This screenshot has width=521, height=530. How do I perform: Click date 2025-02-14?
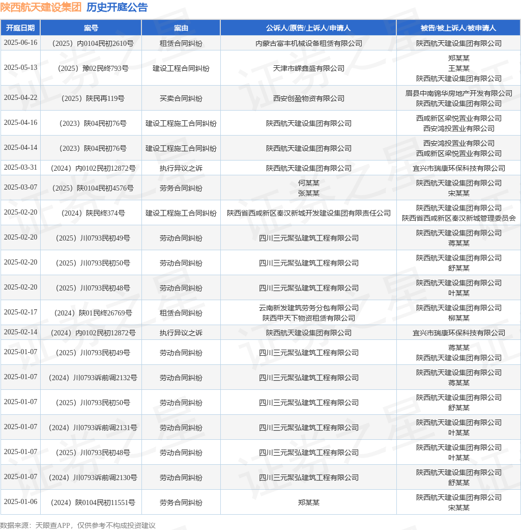tap(20, 332)
